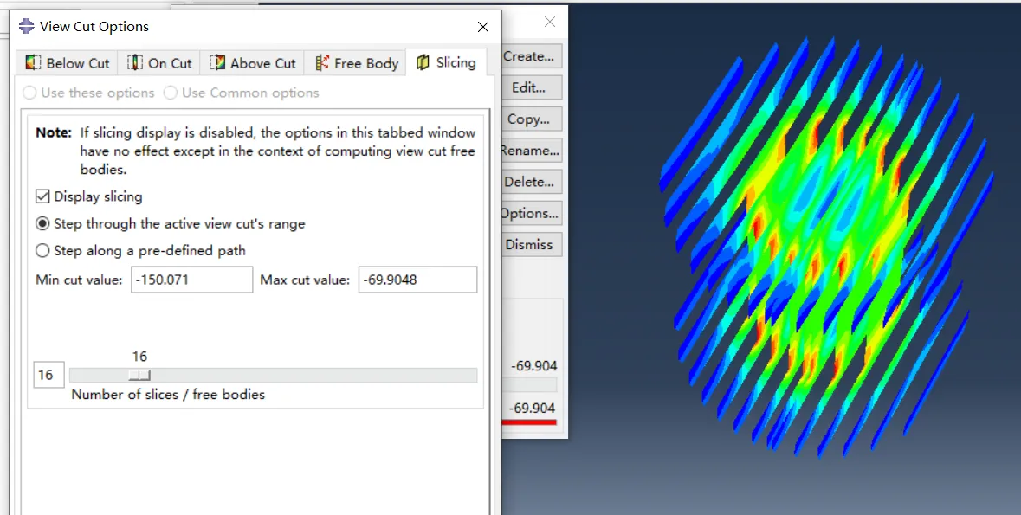Click the Slicing tab icon
Screen dimensions: 1021x515
423,62
